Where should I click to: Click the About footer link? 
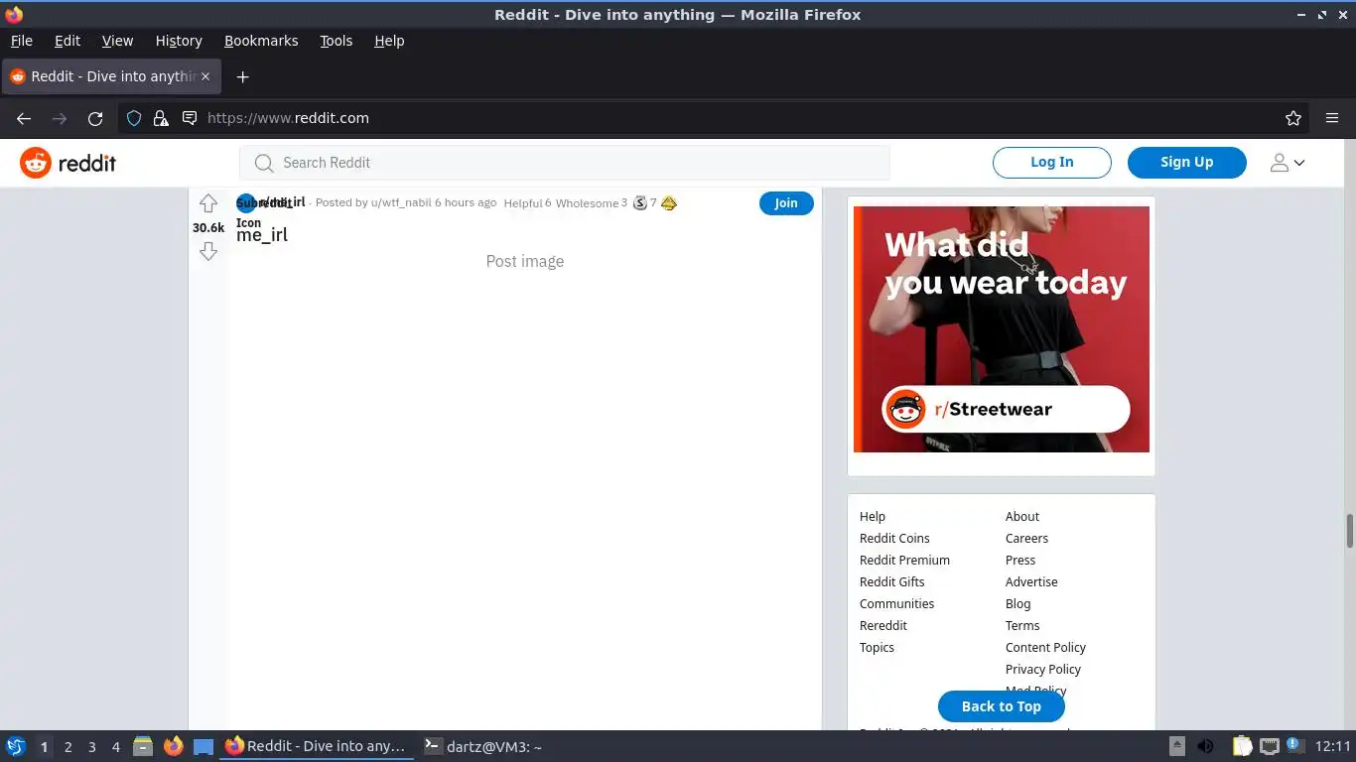(1022, 517)
